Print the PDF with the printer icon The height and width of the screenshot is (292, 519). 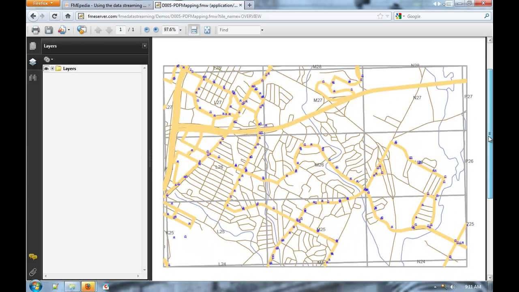coord(36,30)
